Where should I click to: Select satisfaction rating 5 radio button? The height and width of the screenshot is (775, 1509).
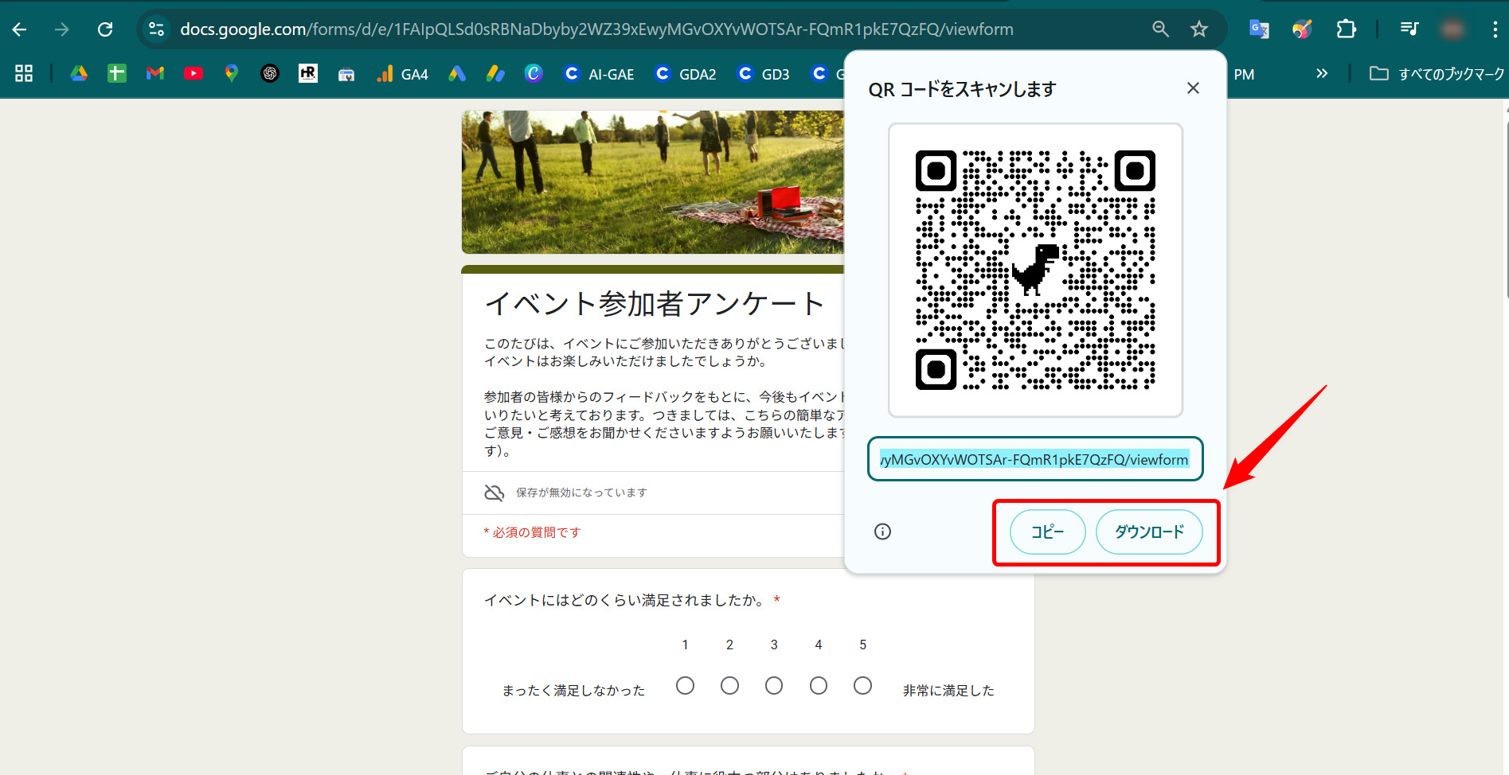(x=862, y=685)
